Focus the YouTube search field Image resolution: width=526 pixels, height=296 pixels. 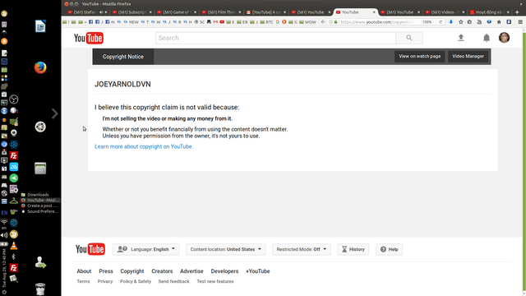[x=275, y=38]
